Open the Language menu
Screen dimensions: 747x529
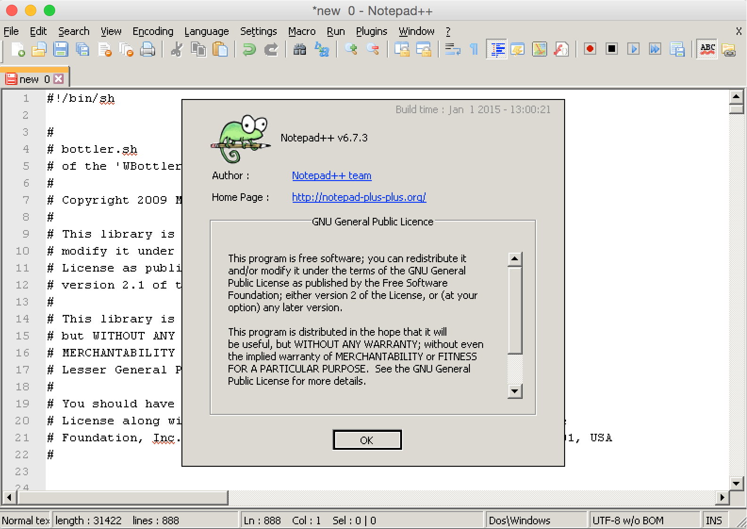pyautogui.click(x=207, y=31)
